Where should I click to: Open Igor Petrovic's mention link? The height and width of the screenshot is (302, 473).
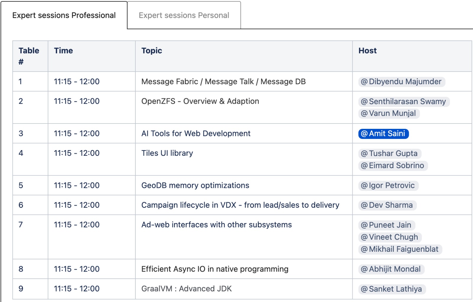(388, 186)
